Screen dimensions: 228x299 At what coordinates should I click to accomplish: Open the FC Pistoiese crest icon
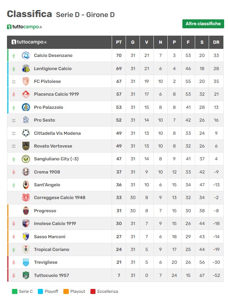(x=26, y=81)
